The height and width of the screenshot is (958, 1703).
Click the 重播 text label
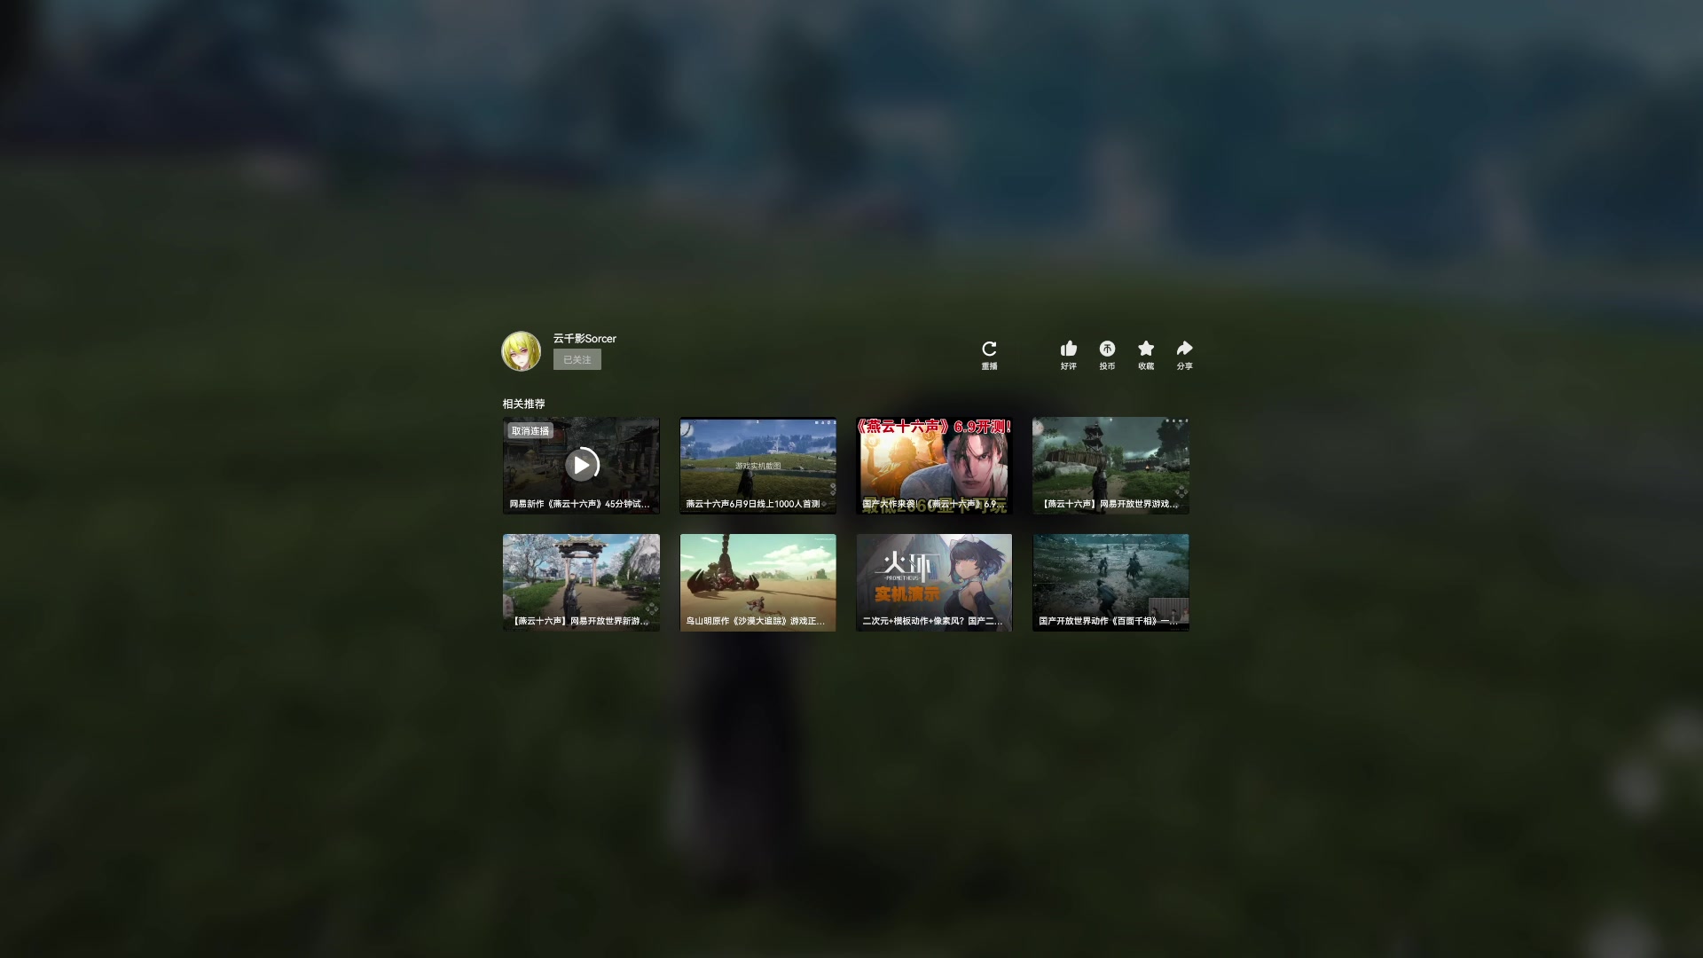point(989,366)
